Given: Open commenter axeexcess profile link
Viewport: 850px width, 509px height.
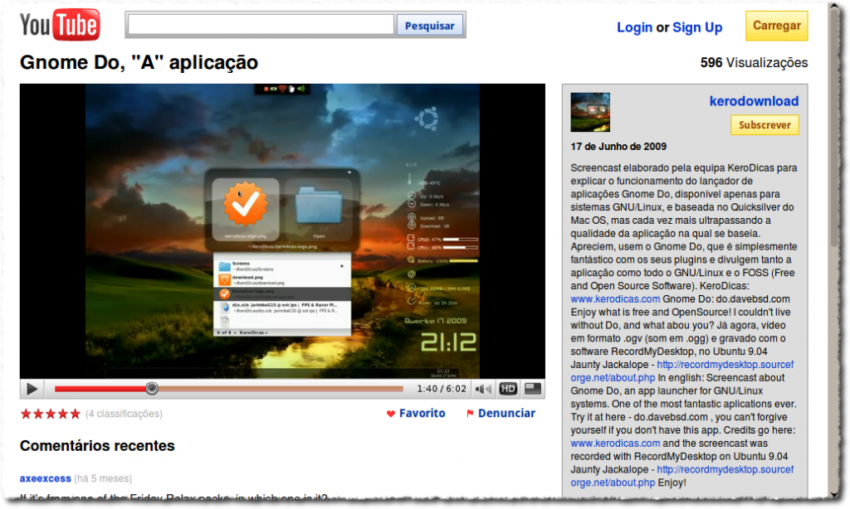Looking at the screenshot, I should point(45,478).
